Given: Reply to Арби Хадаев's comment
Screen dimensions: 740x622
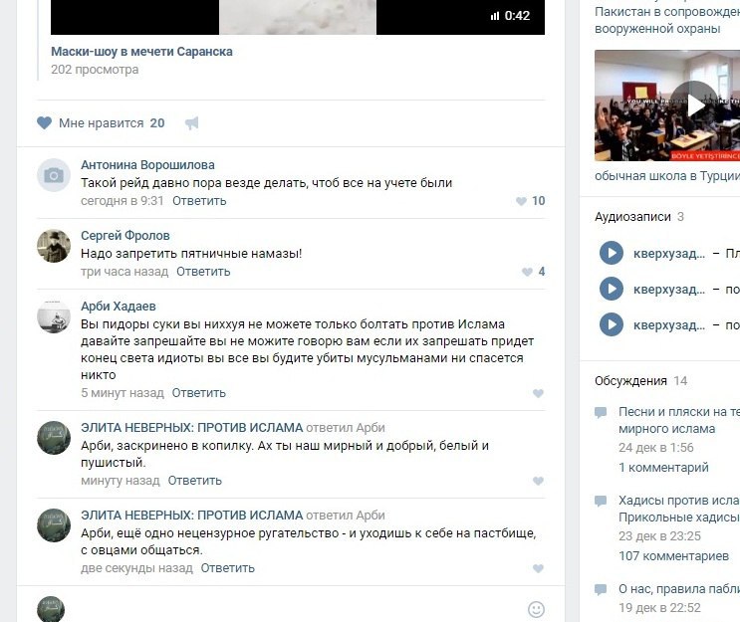Looking at the screenshot, I should [x=198, y=393].
